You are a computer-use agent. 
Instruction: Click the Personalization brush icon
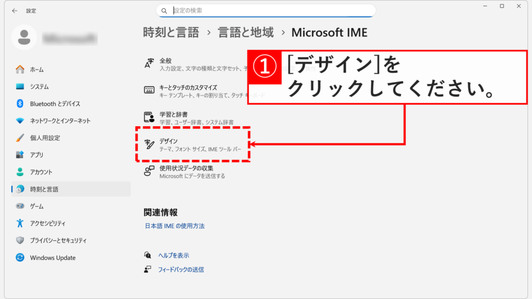[x=20, y=138]
